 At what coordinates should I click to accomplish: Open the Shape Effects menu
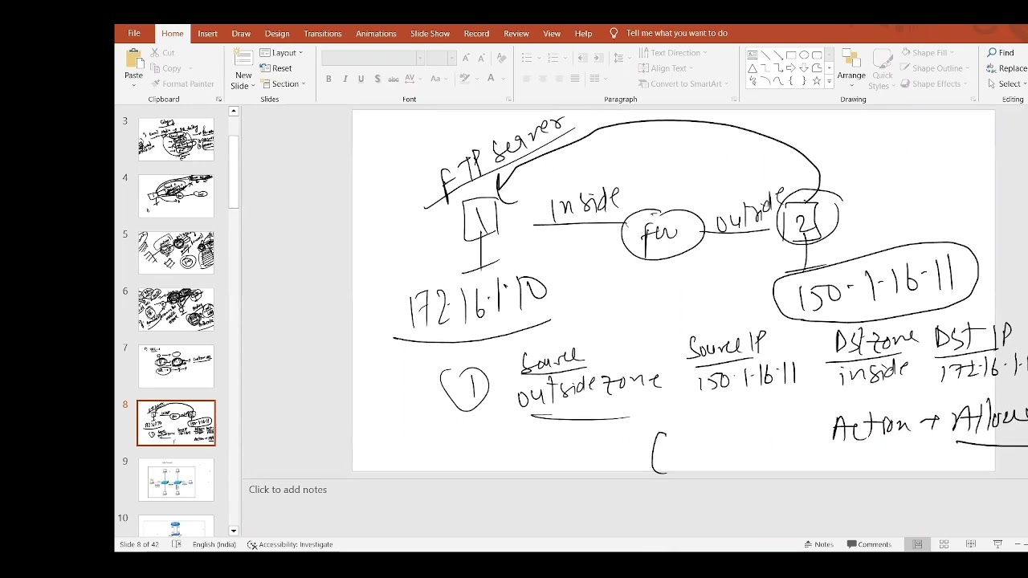point(934,83)
